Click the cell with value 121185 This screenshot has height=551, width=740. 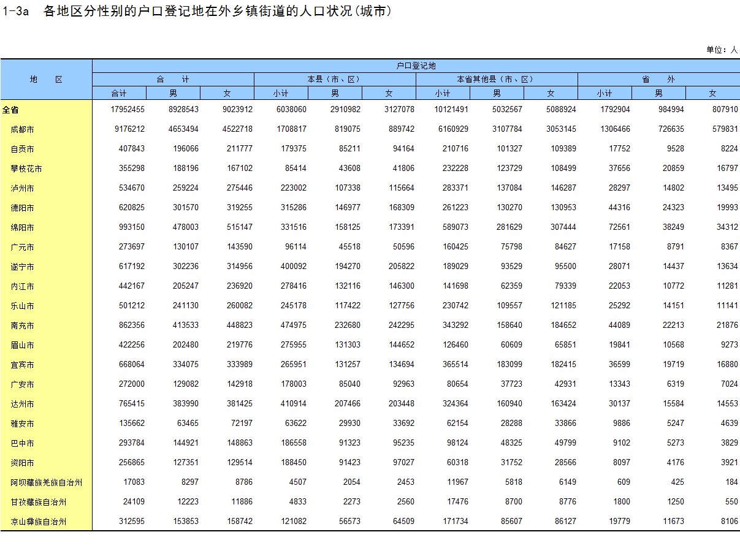[x=563, y=306]
